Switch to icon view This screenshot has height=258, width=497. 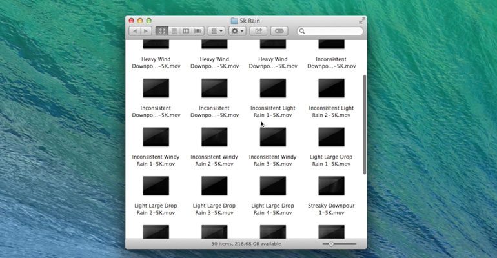coord(161,31)
